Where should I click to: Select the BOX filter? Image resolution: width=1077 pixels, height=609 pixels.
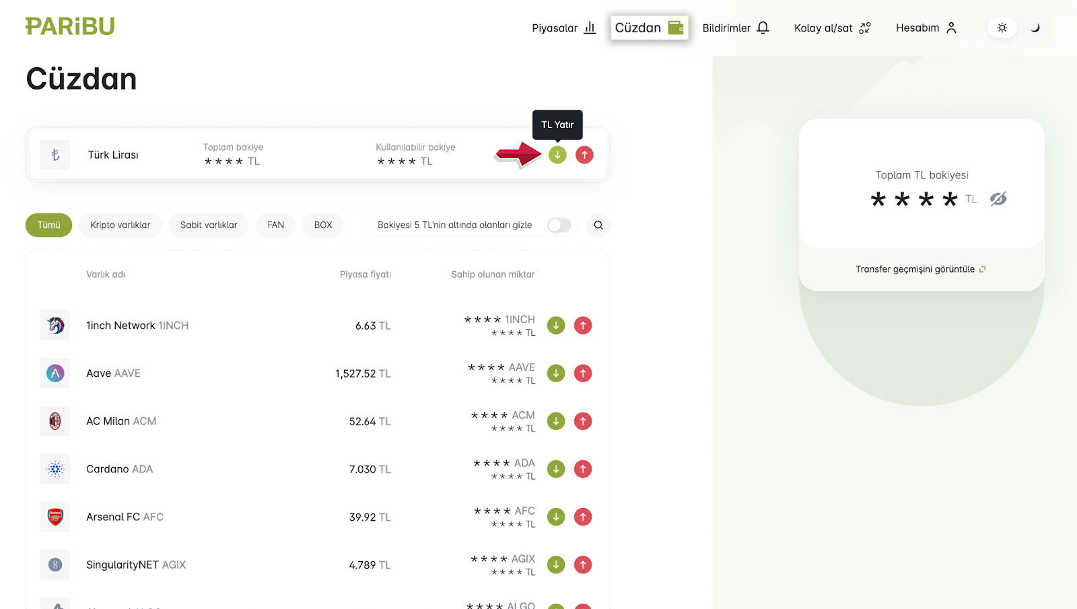(323, 225)
